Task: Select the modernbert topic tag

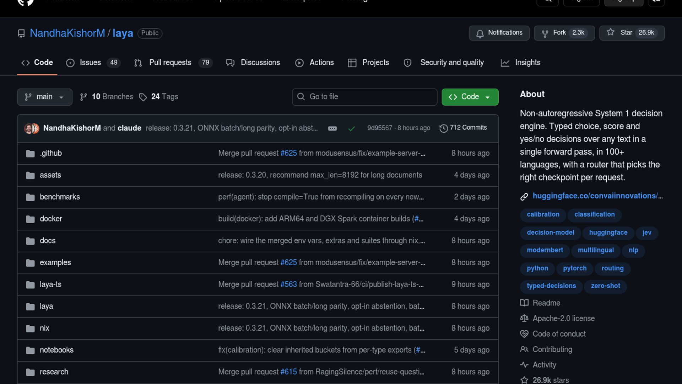Action: pyautogui.click(x=545, y=251)
